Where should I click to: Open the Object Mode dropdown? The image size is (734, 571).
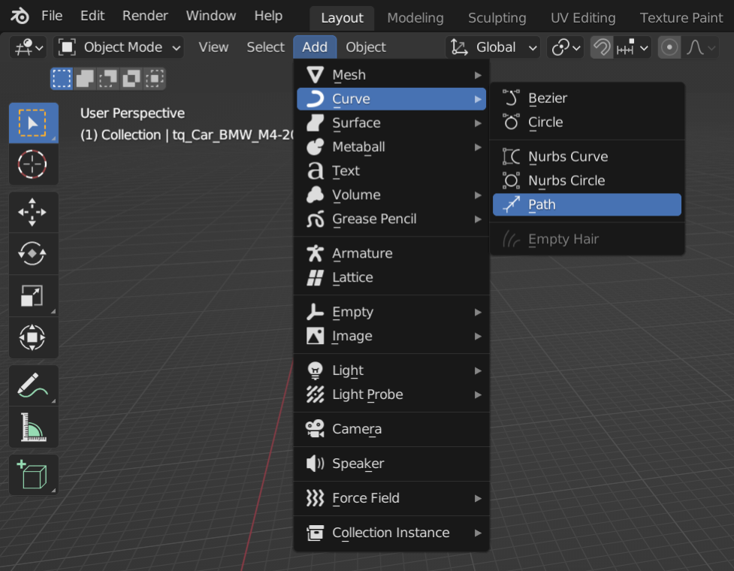120,47
